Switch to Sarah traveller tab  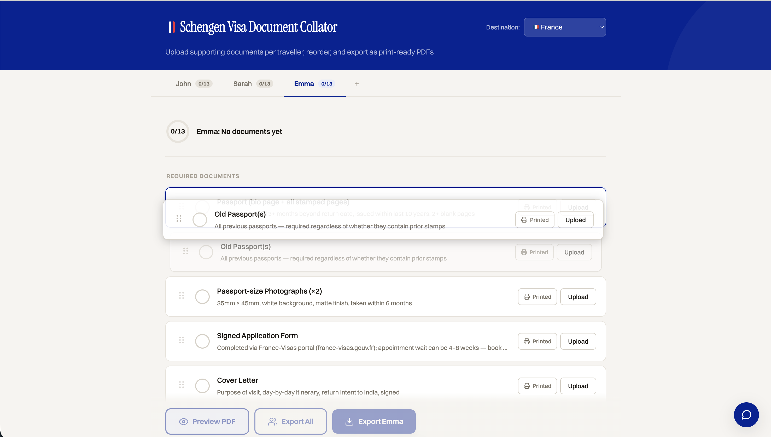(253, 84)
